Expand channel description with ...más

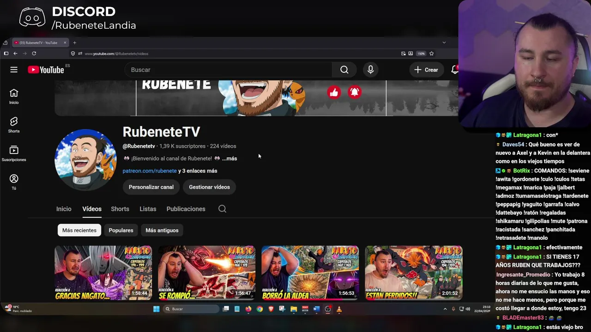229,158
